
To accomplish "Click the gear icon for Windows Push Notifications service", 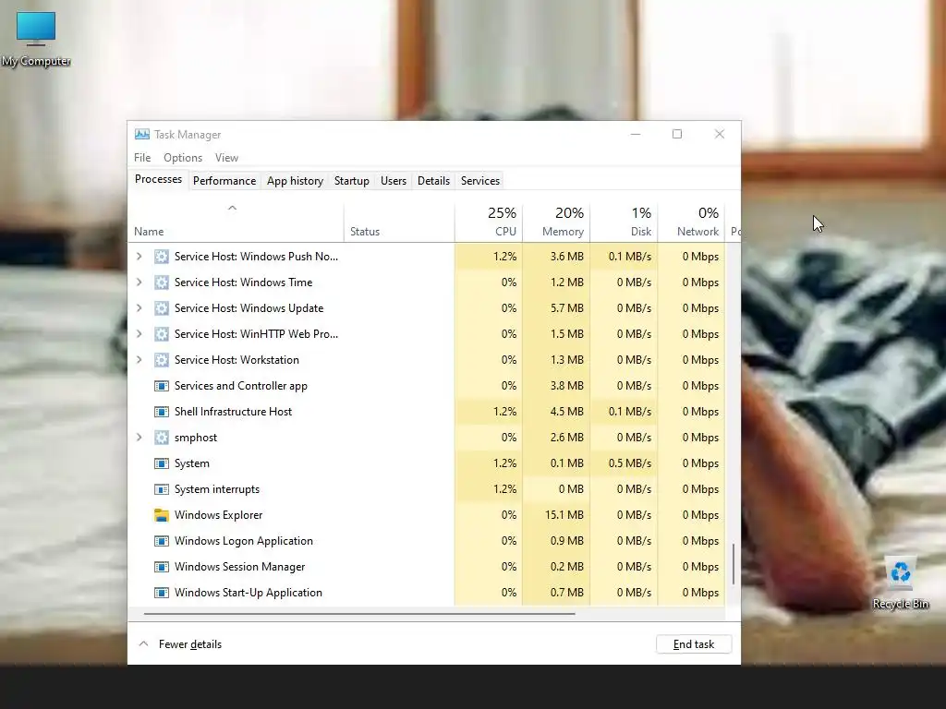I will point(161,257).
